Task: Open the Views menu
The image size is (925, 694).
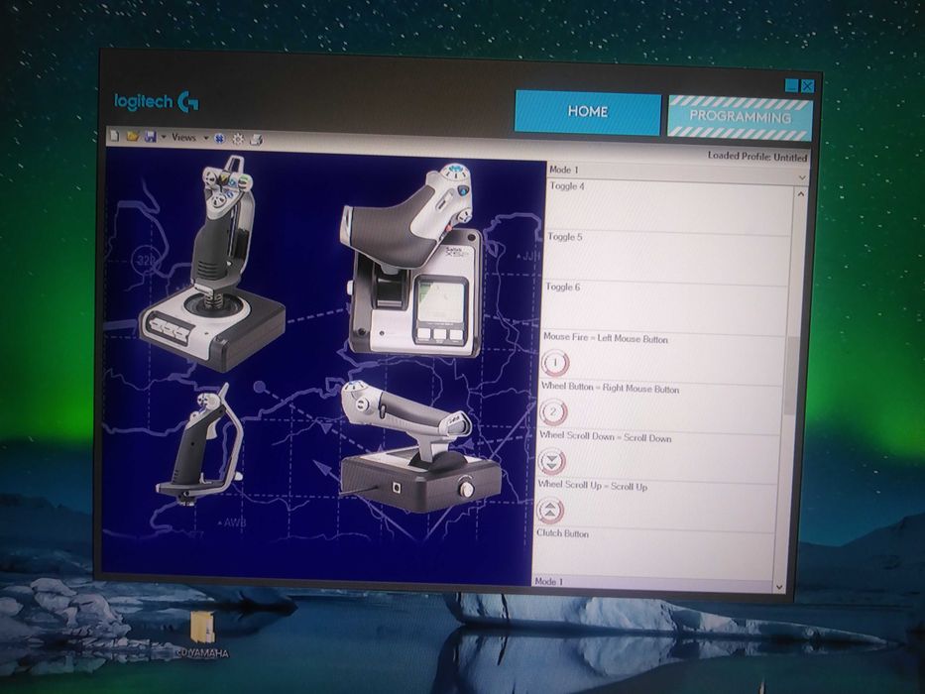Action: (x=183, y=138)
